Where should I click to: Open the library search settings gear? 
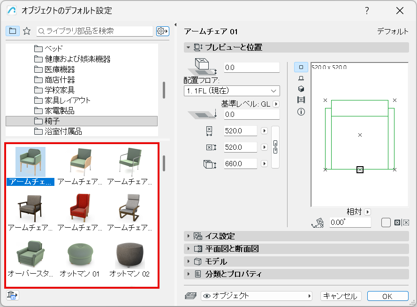162,31
